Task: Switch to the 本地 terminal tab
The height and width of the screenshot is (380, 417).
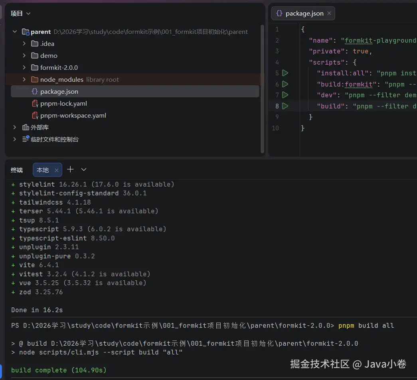Action: 43,170
